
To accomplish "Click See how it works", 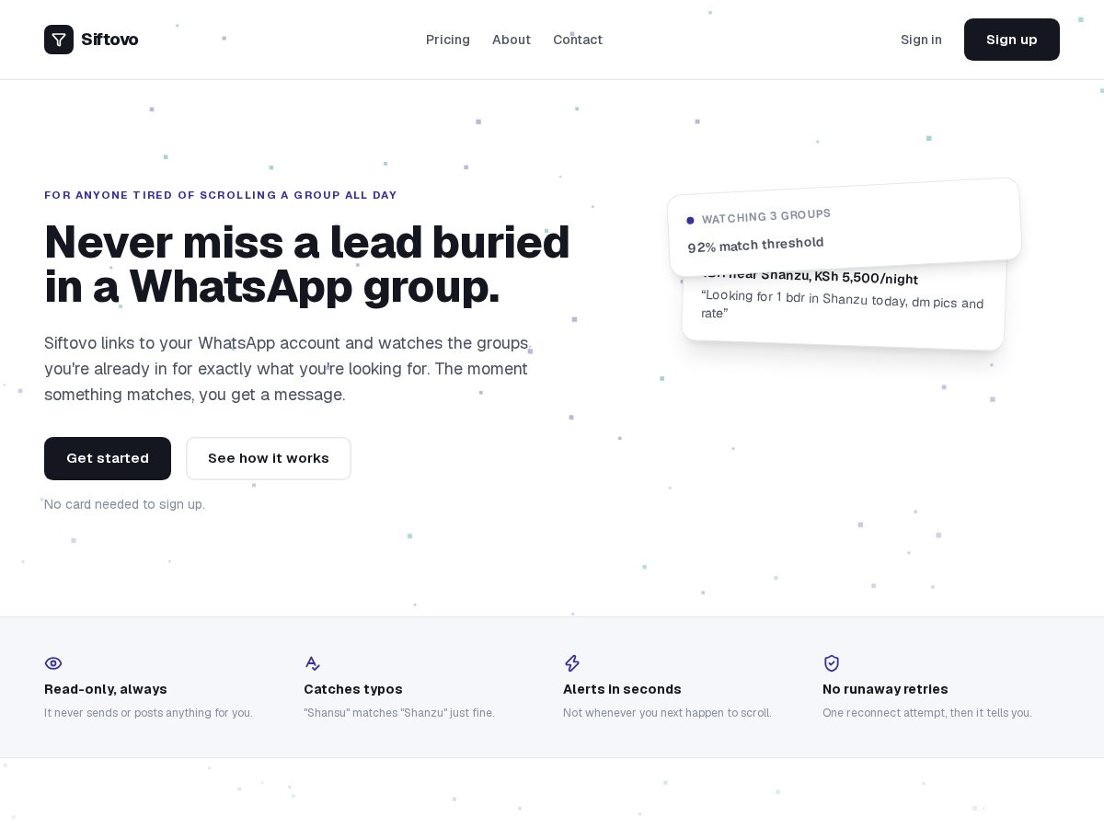I will click(x=269, y=458).
